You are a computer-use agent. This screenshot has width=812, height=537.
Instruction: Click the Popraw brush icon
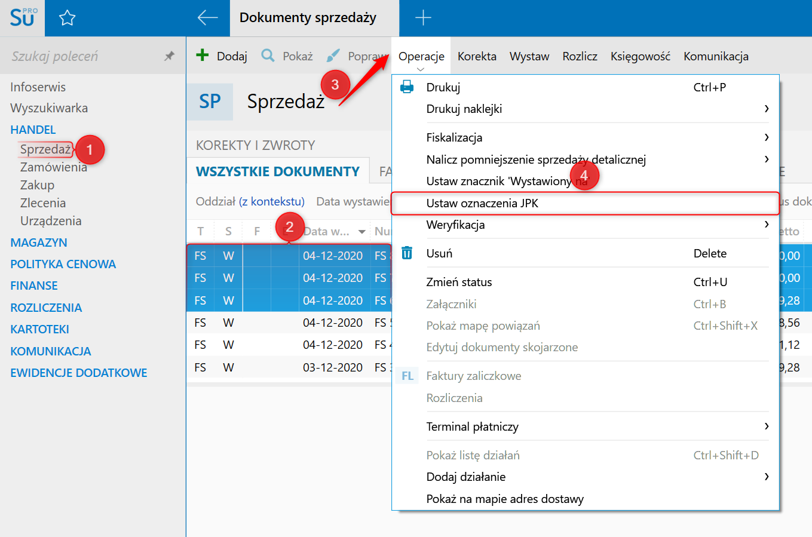[x=333, y=56]
